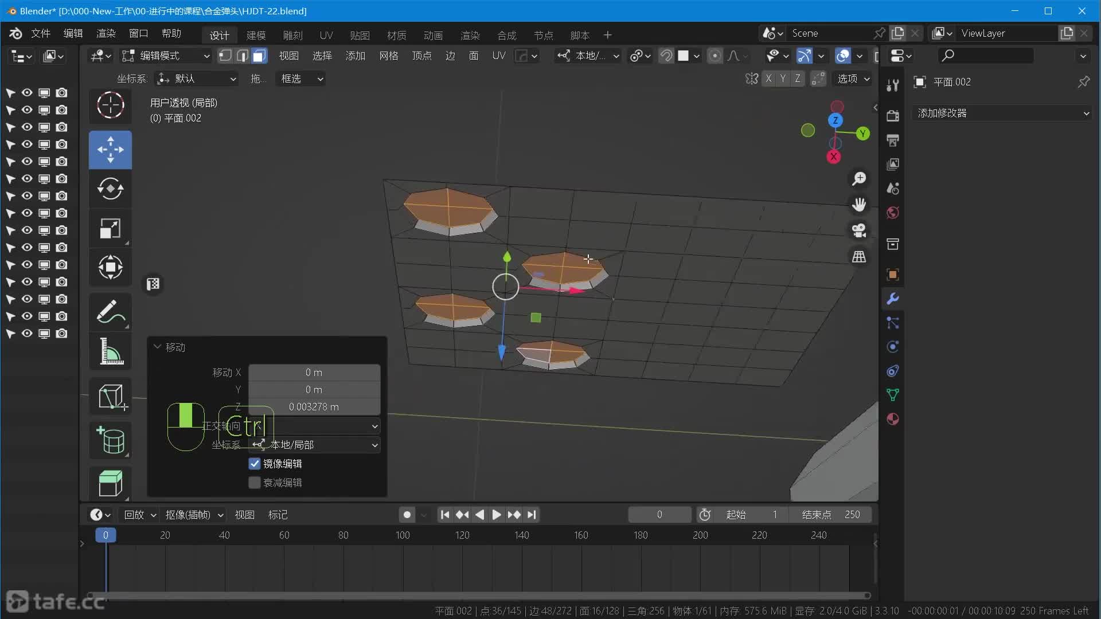Open the Modifier properties wrench tab

pos(893,299)
